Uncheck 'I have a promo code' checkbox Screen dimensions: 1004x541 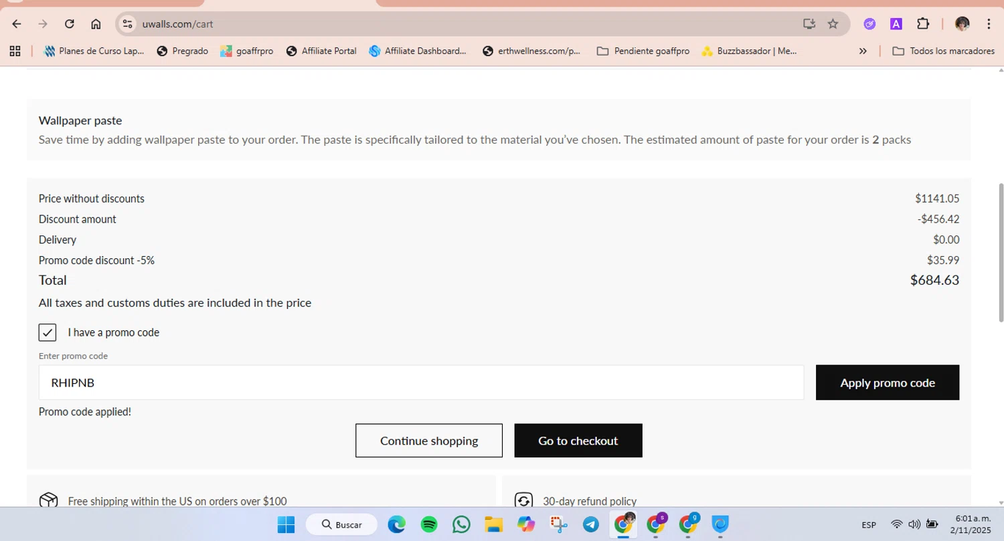(48, 332)
